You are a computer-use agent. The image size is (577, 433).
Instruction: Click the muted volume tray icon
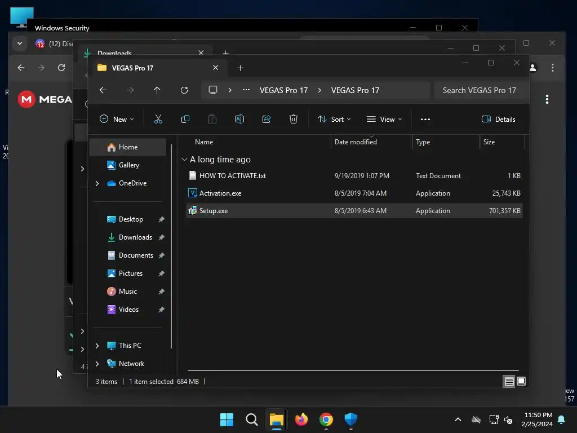click(x=508, y=419)
